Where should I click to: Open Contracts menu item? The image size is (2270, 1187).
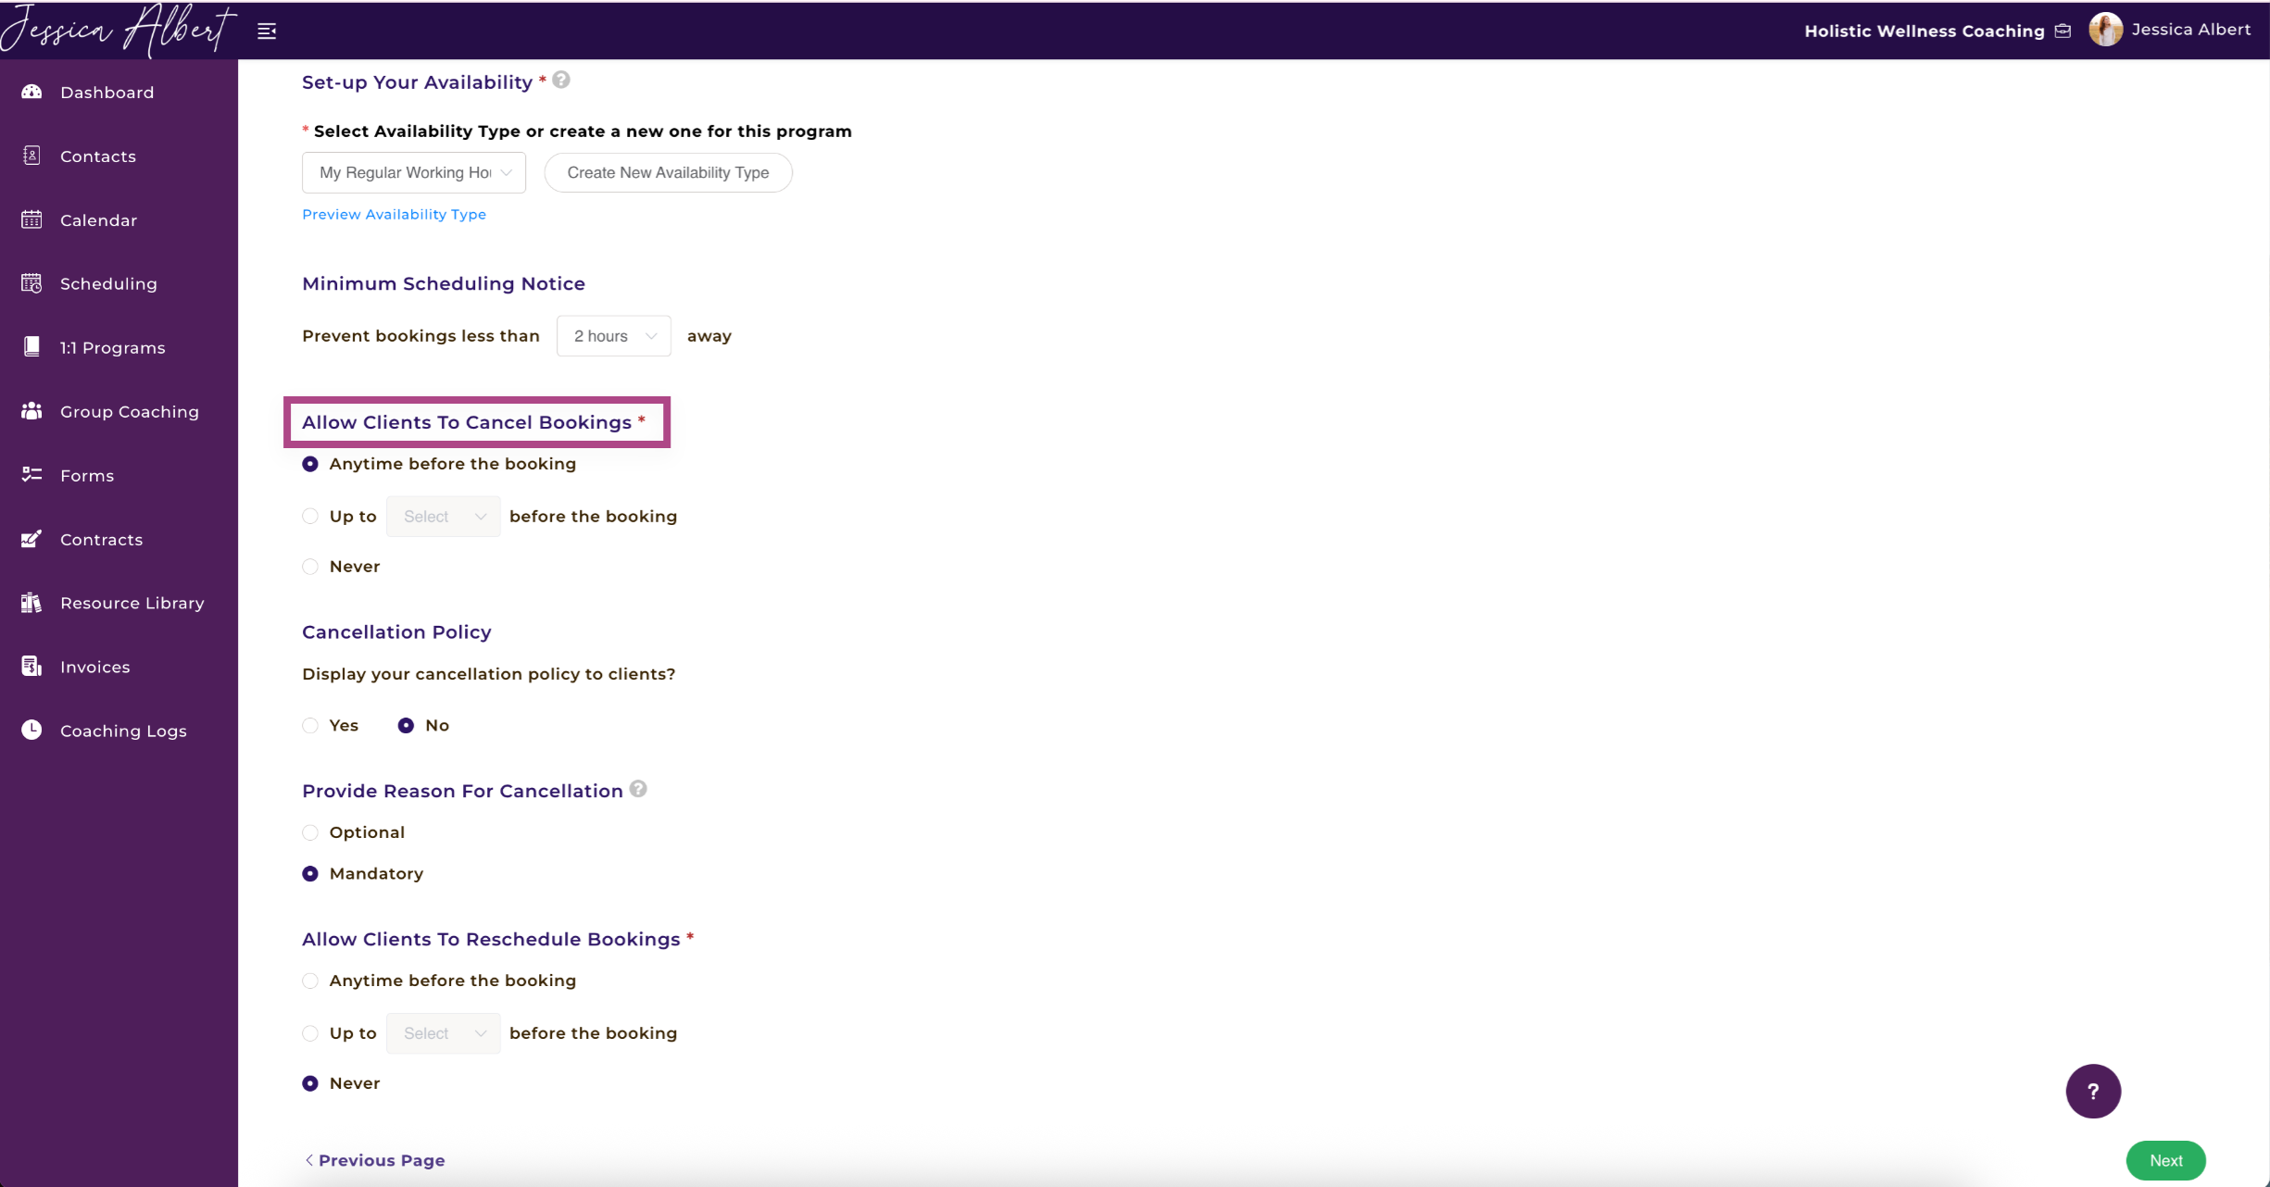(x=102, y=540)
